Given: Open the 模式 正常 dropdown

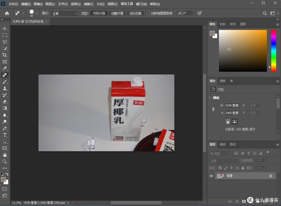Looking at the screenshot, I should (x=64, y=13).
